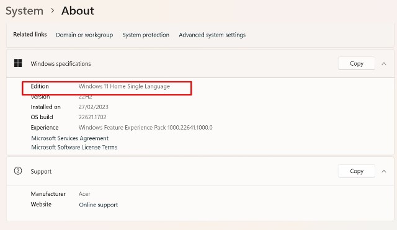Open System protection link

(146, 35)
